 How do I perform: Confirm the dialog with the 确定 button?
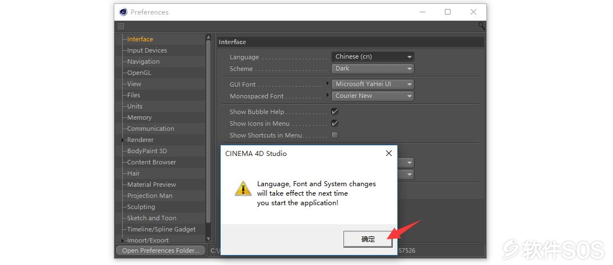tap(368, 239)
